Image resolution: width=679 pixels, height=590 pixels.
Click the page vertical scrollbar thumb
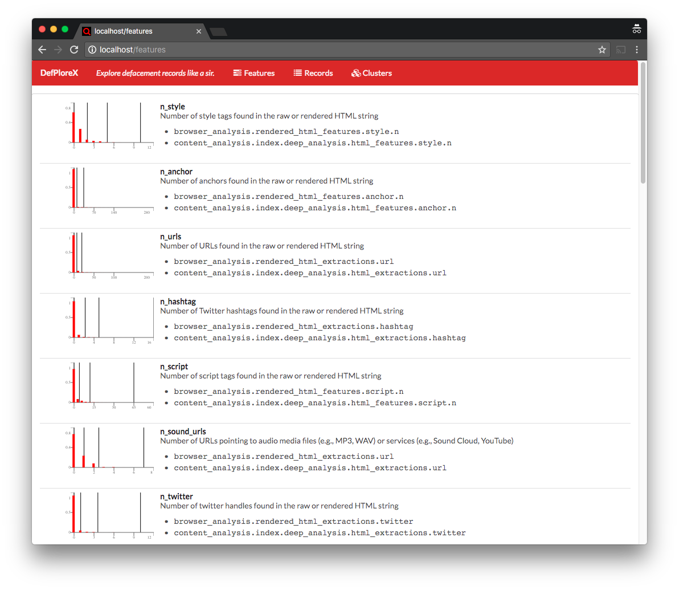tap(643, 123)
